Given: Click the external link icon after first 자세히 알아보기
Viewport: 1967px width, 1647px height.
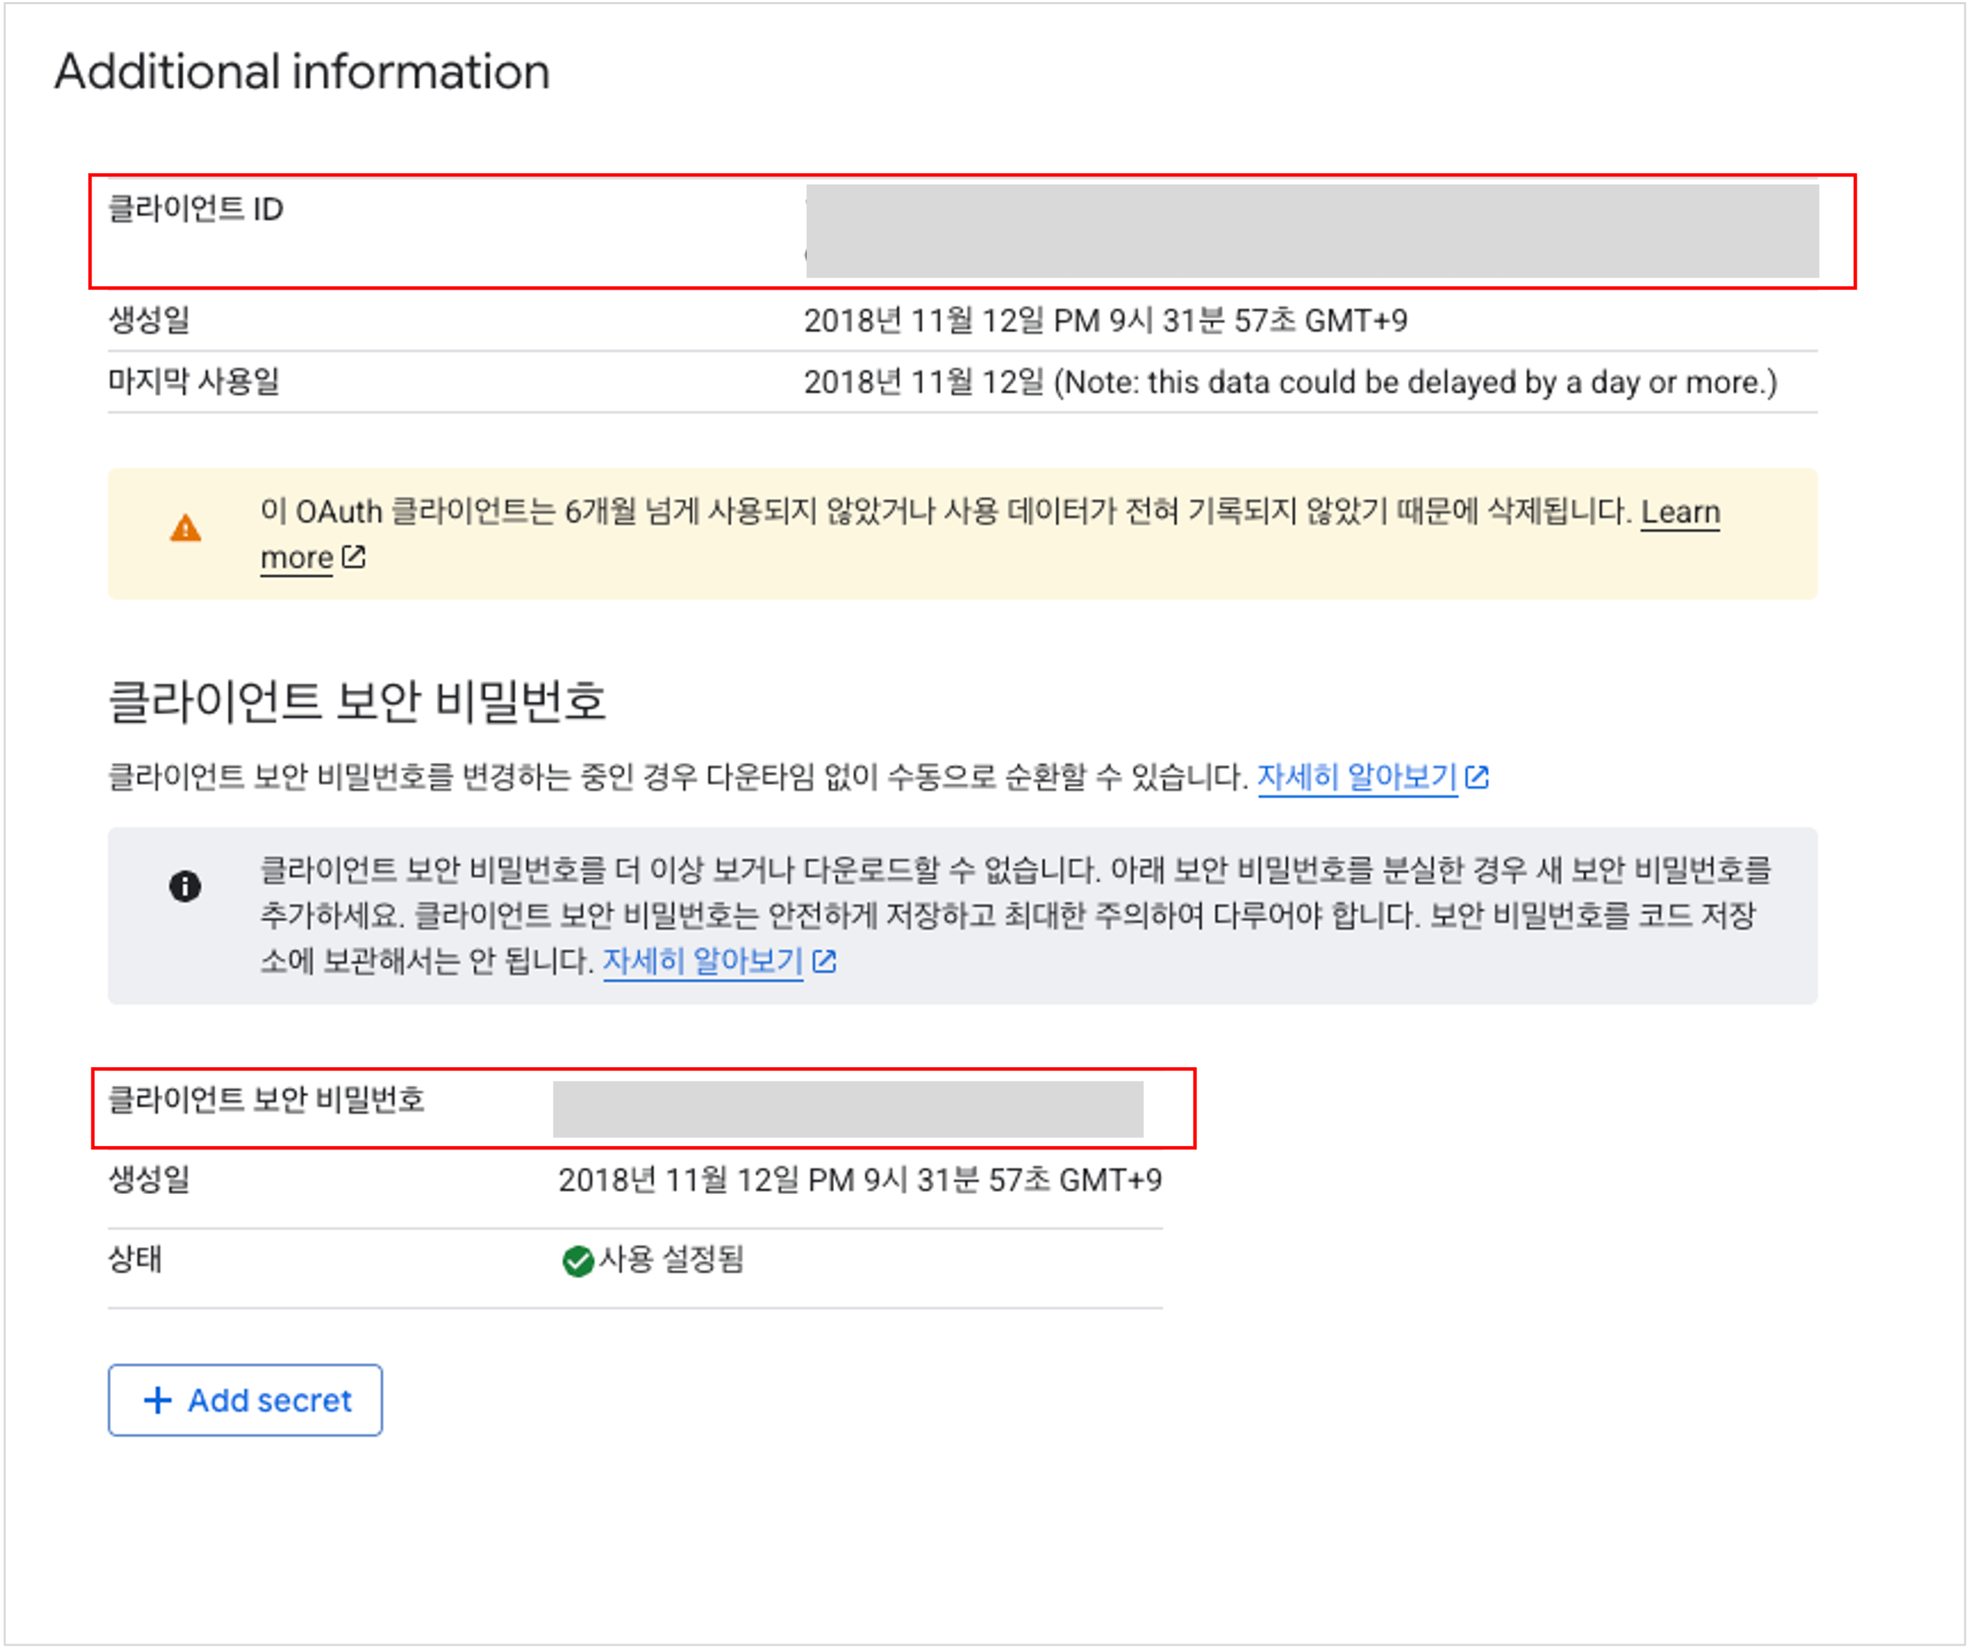Looking at the screenshot, I should point(1478,776).
